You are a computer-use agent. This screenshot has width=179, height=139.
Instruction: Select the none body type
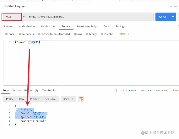(x=10, y=34)
